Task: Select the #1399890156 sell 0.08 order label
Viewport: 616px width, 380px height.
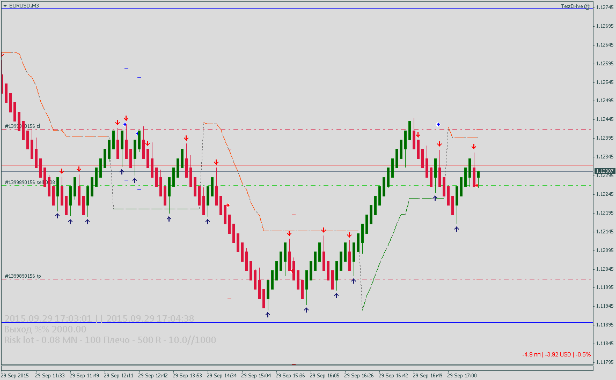Action: coord(30,183)
